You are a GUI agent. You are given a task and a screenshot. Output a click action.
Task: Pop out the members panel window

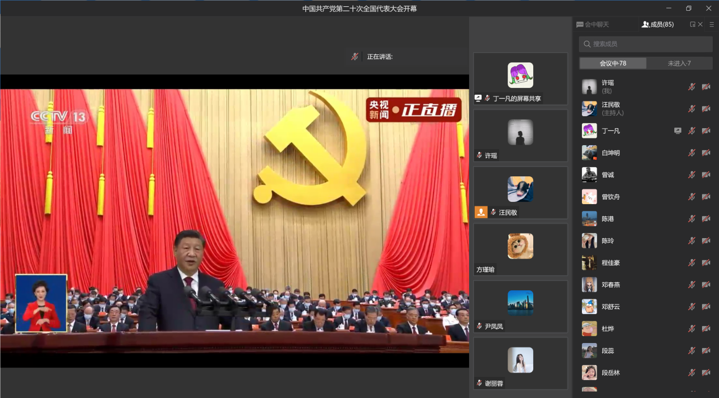coord(692,24)
